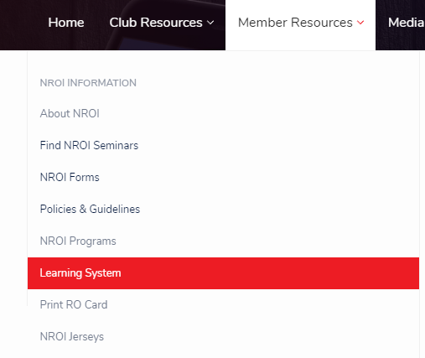The image size is (425, 358).
Task: Pick the seminars finder under NROI Information
Action: [89, 145]
